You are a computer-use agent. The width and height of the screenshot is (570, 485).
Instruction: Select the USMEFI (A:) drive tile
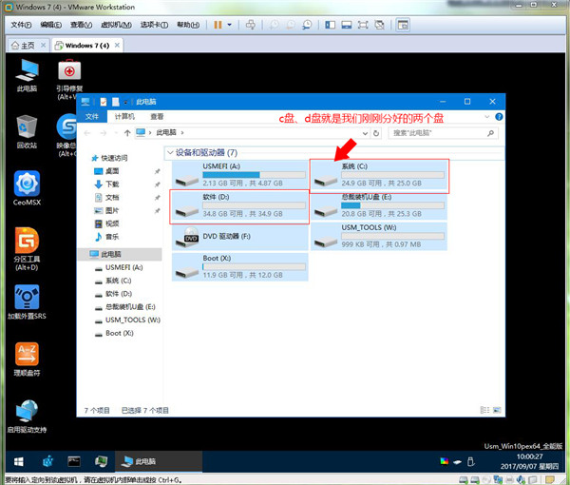[x=240, y=175]
